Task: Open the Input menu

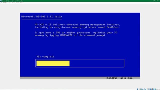Action: (x=13, y=3)
